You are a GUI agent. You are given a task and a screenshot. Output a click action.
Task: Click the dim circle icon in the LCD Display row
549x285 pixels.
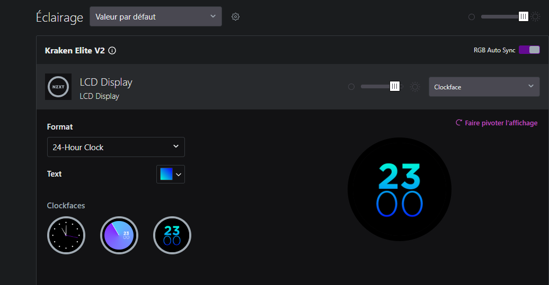coord(351,87)
